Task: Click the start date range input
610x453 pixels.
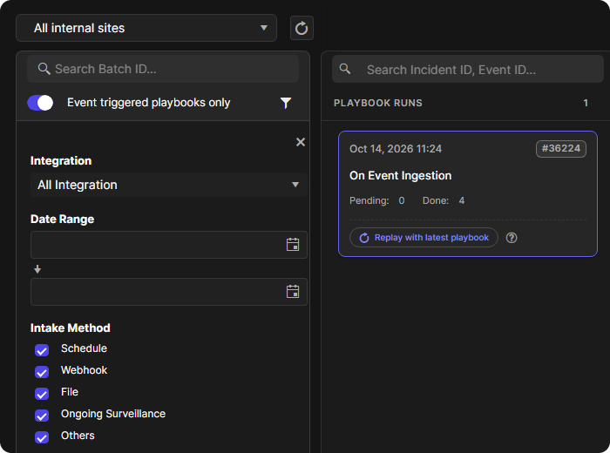Action: point(169,245)
